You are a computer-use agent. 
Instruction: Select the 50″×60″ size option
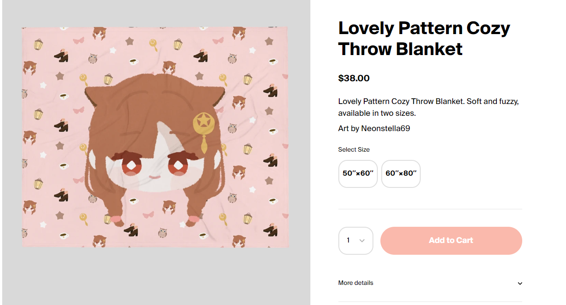click(x=358, y=173)
